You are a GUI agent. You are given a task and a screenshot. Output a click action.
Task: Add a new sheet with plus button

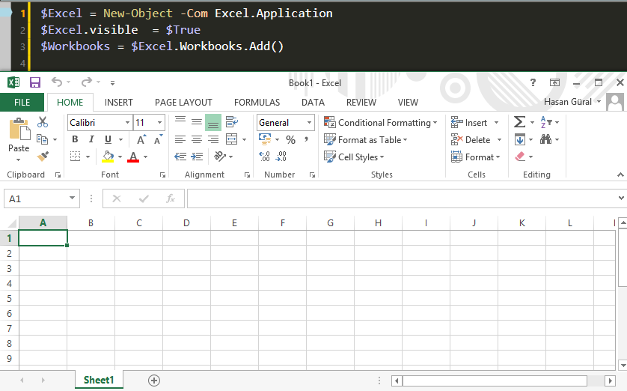coord(154,381)
